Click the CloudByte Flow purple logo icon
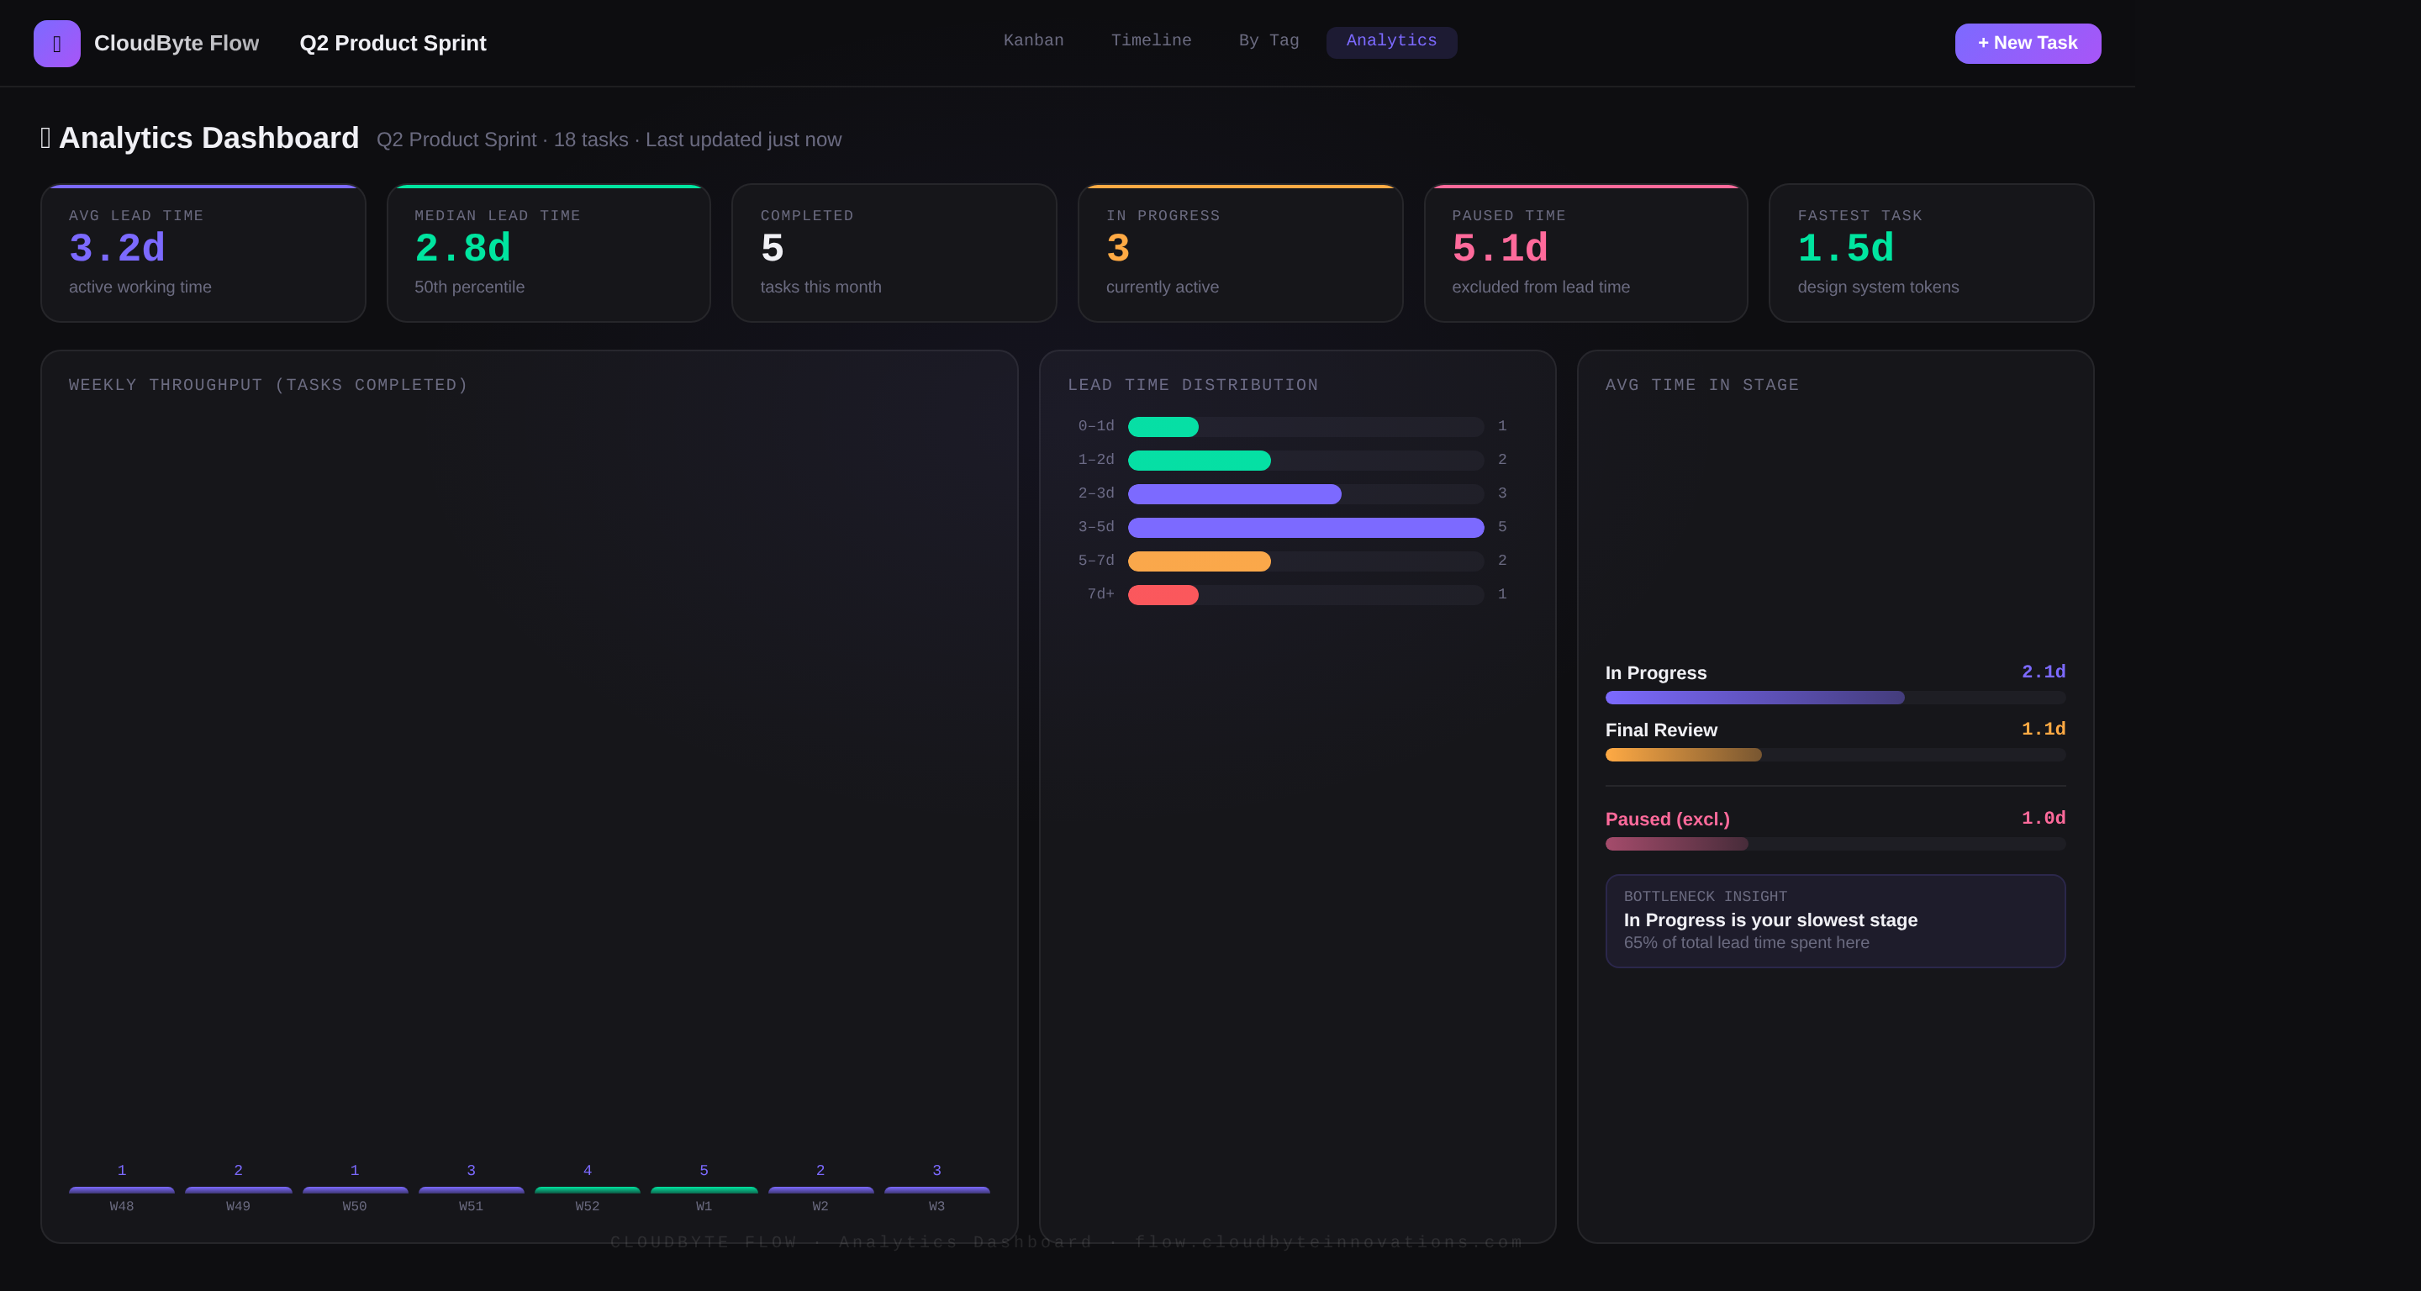The height and width of the screenshot is (1291, 2421). coord(56,43)
